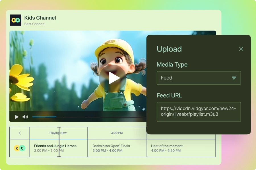Screen dimensions: 256x170
Task: Select the Friends and Jungle Heroes program
Action: (55, 148)
